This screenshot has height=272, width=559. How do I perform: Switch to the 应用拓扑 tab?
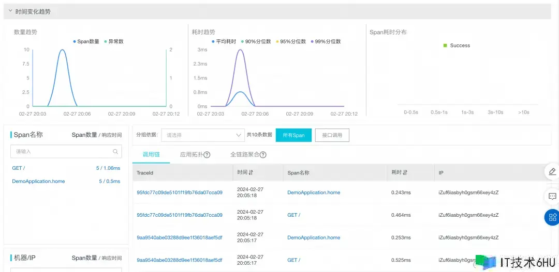[x=192, y=154]
